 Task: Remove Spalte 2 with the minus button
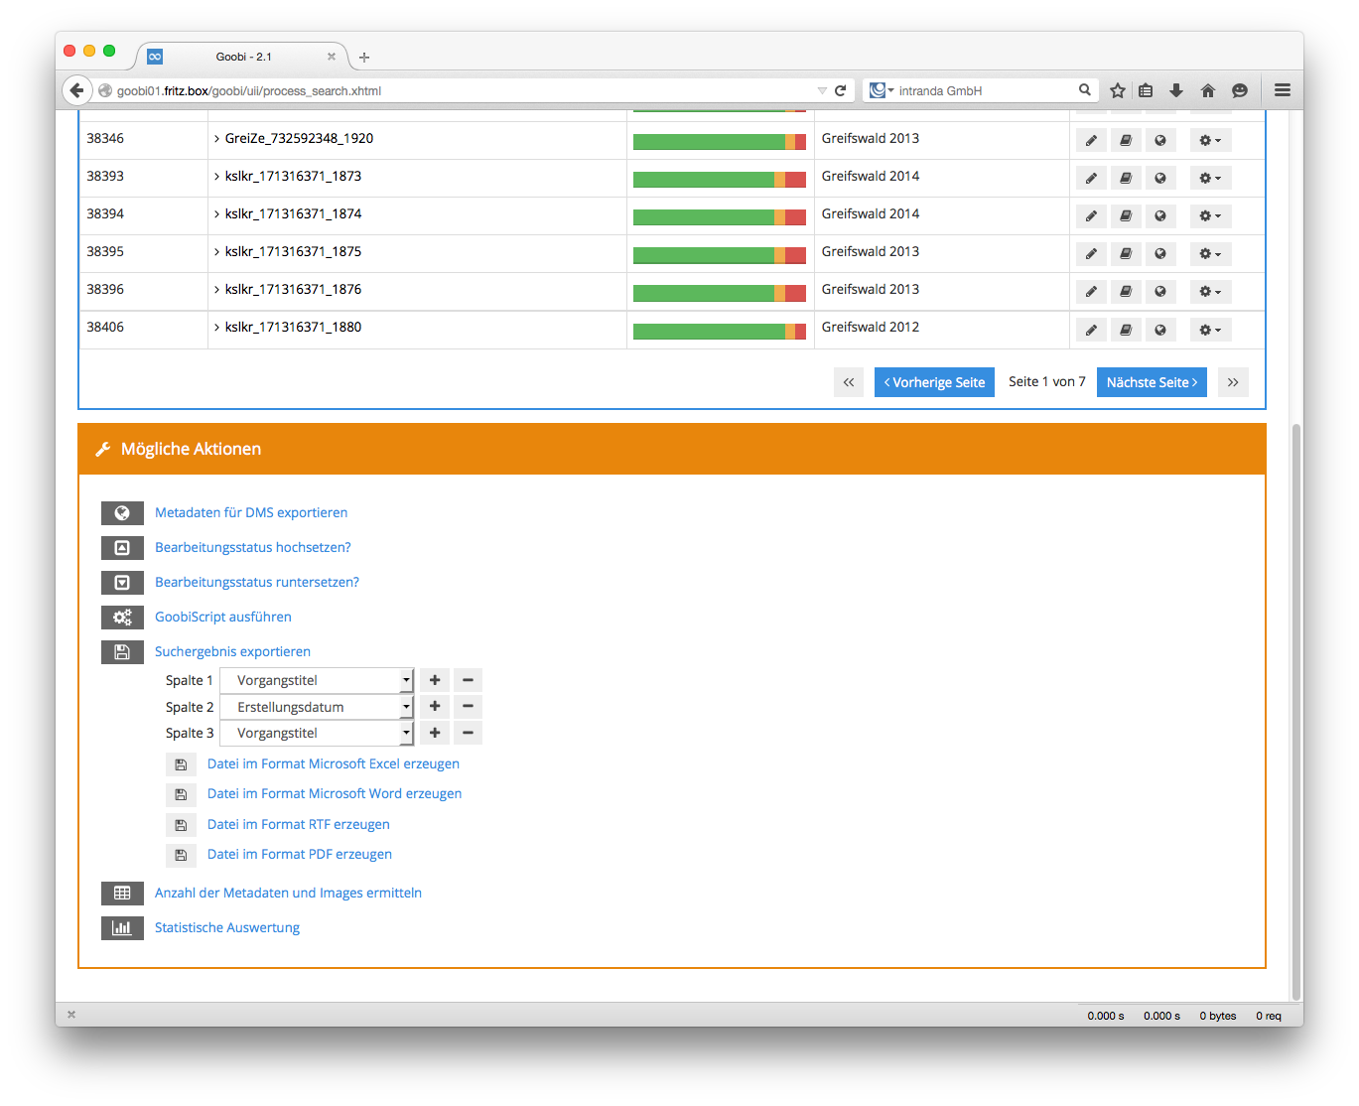(x=468, y=706)
